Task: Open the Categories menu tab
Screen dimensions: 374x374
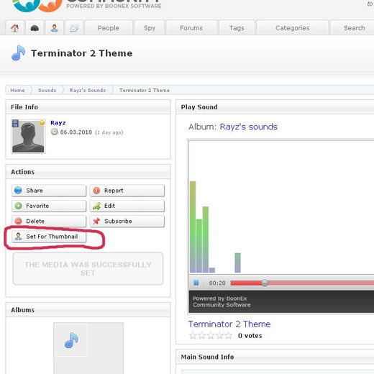Action: click(293, 28)
